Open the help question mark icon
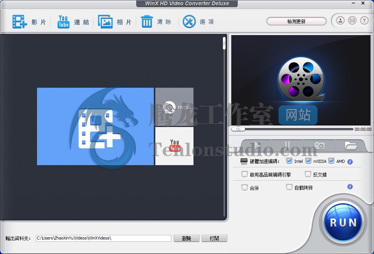Screen dimensions: 374x254 click(x=364, y=21)
